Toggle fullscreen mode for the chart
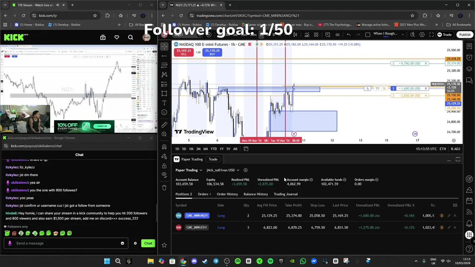The image size is (475, 267). click(x=431, y=34)
